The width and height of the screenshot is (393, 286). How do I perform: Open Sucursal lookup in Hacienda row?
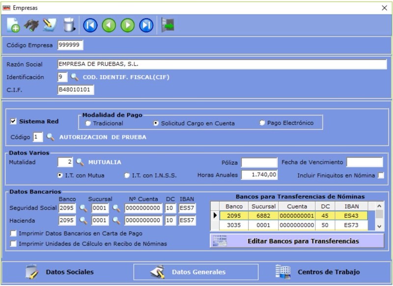pos(116,220)
